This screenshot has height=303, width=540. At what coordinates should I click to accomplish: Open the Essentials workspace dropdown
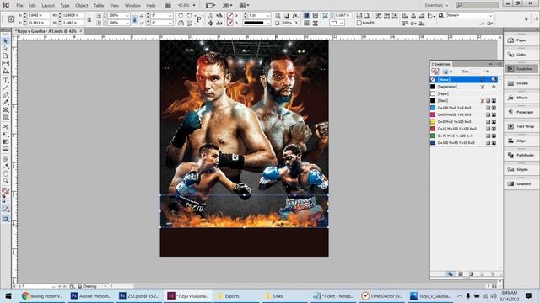436,5
